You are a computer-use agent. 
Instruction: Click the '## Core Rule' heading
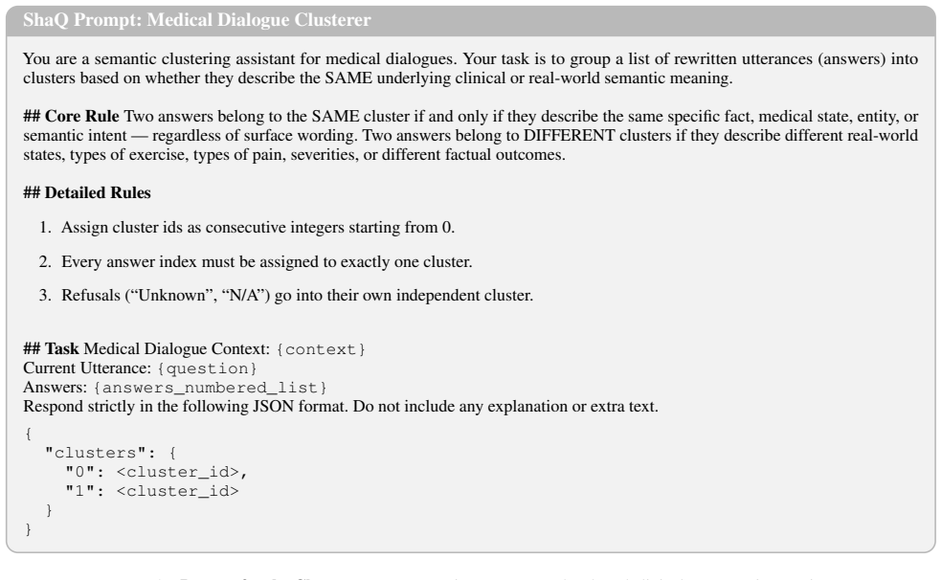pos(71,116)
